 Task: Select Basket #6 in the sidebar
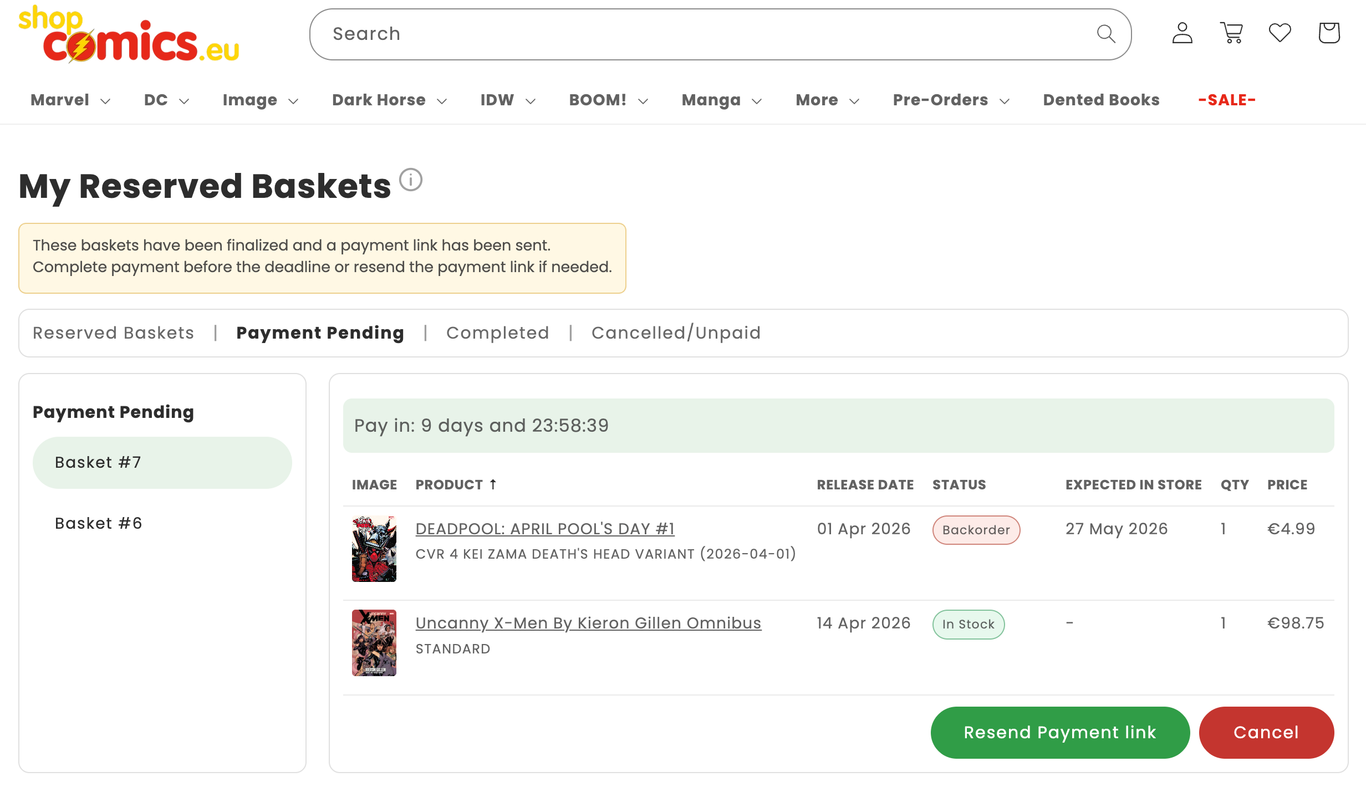coord(162,523)
